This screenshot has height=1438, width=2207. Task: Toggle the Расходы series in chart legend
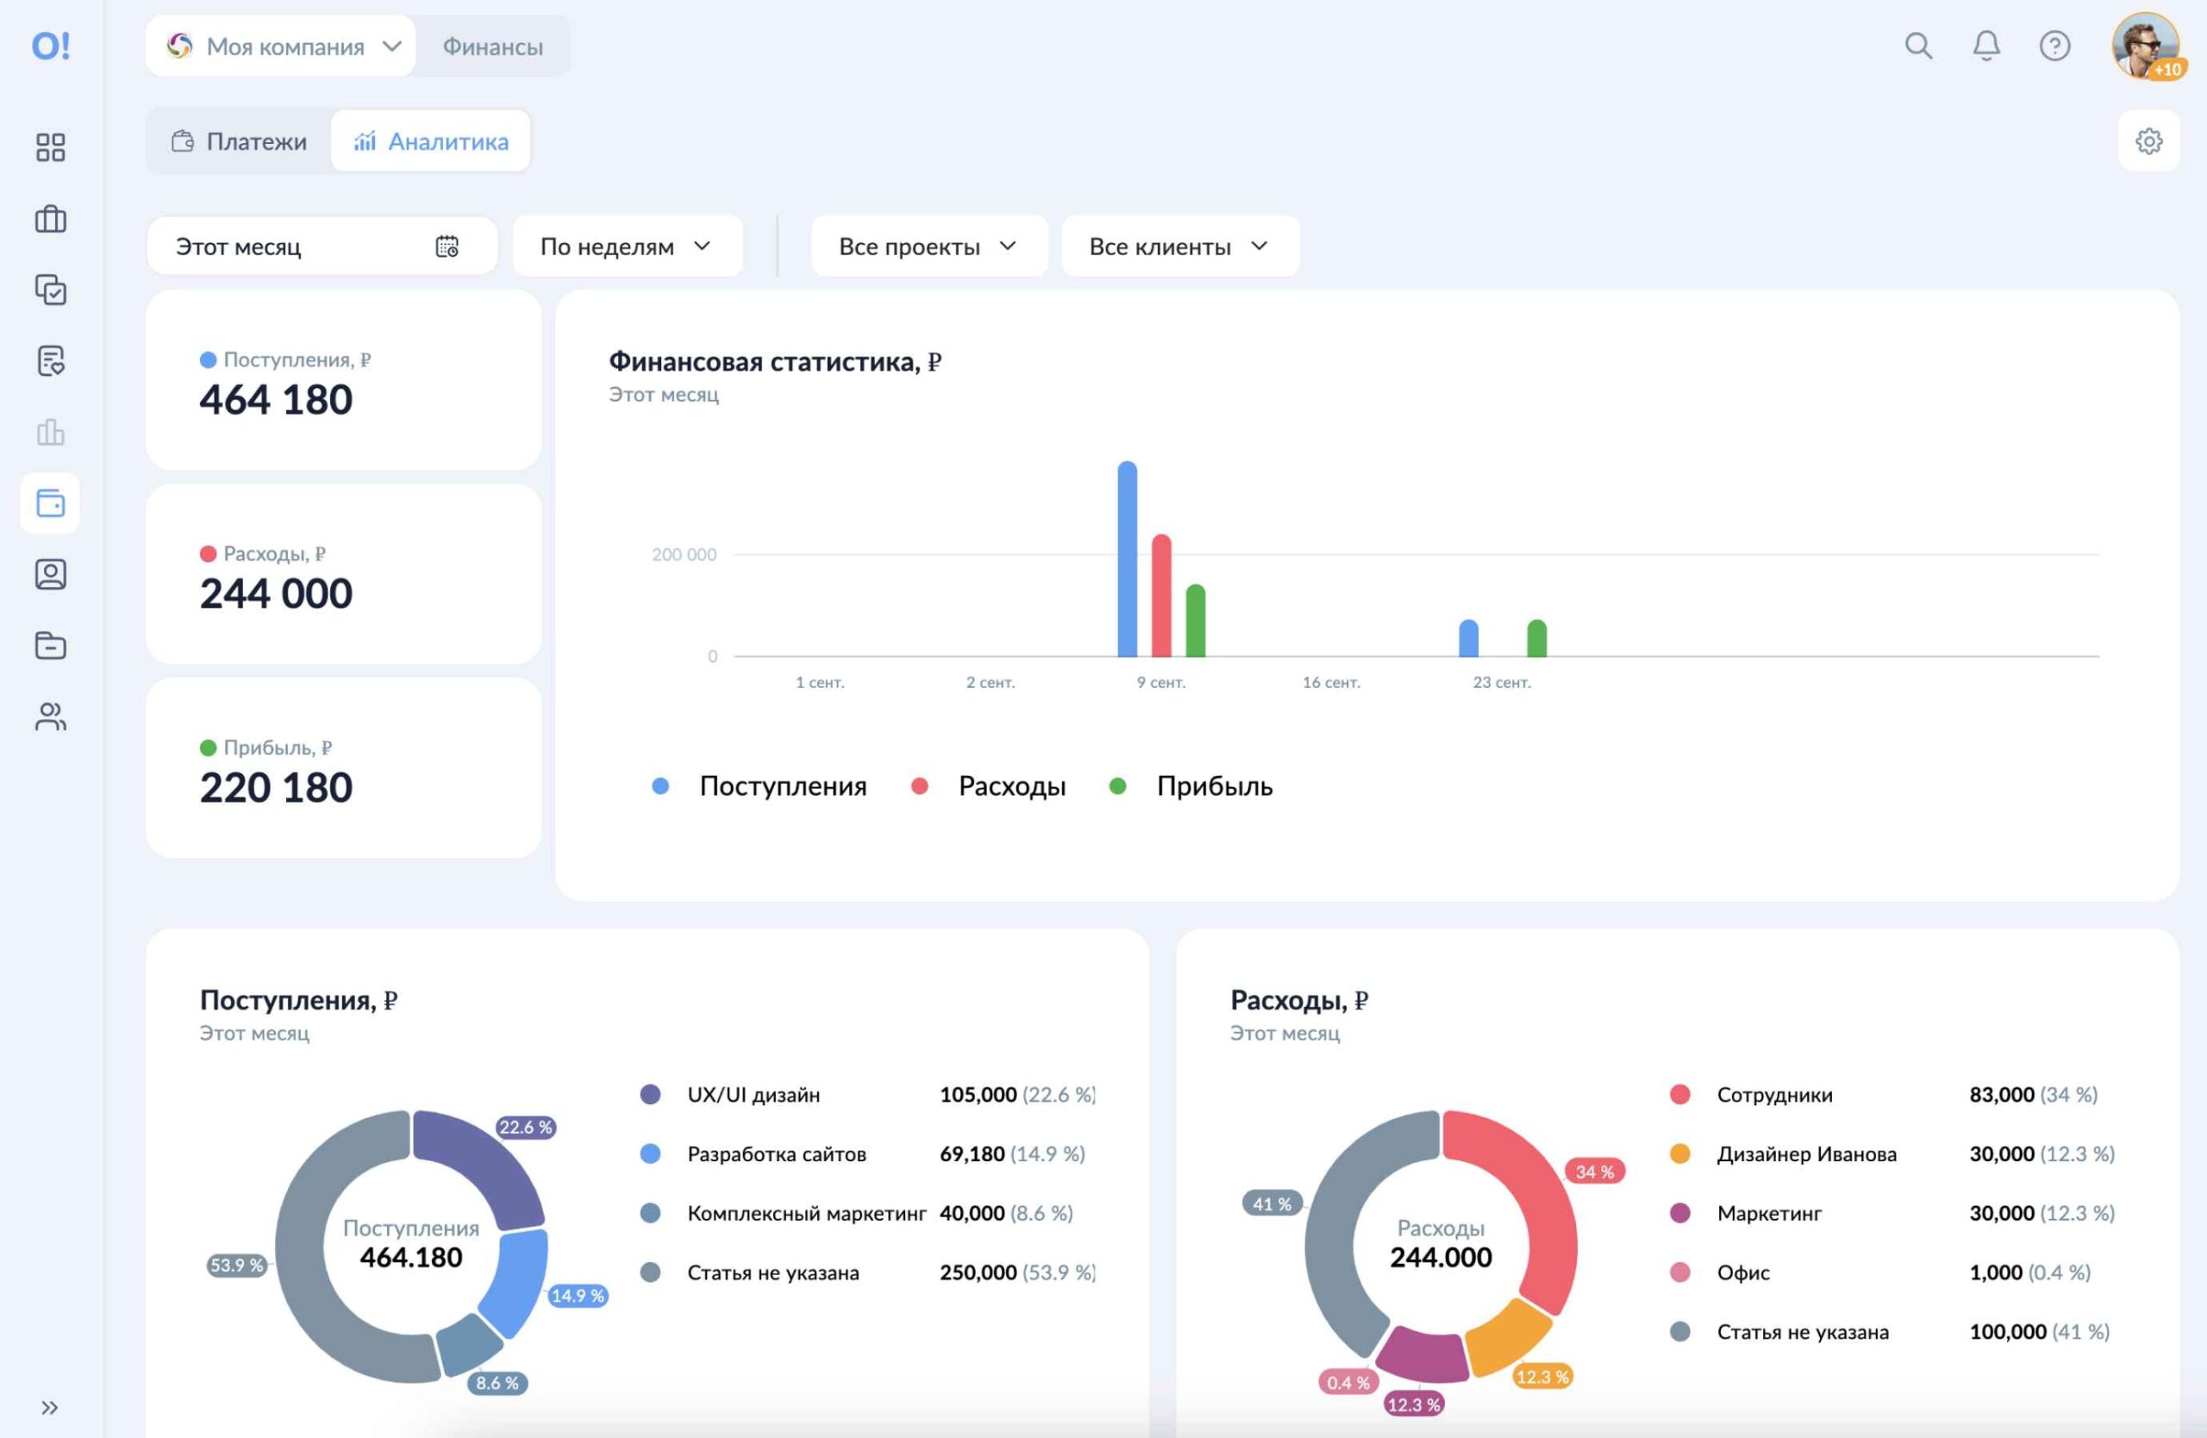pyautogui.click(x=989, y=786)
